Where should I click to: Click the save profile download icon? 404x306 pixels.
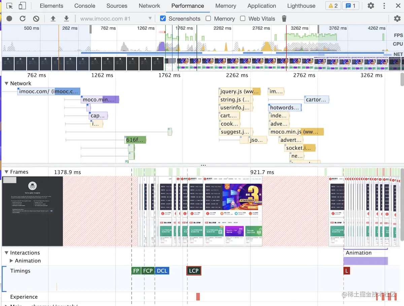click(x=66, y=19)
